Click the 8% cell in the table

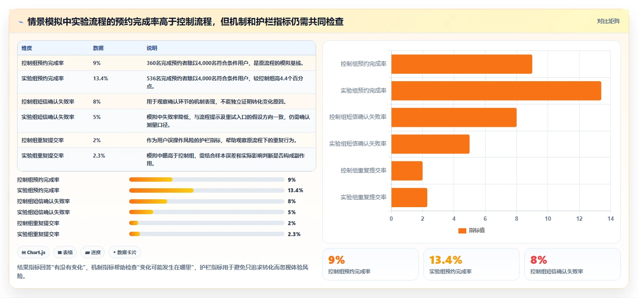click(x=97, y=102)
